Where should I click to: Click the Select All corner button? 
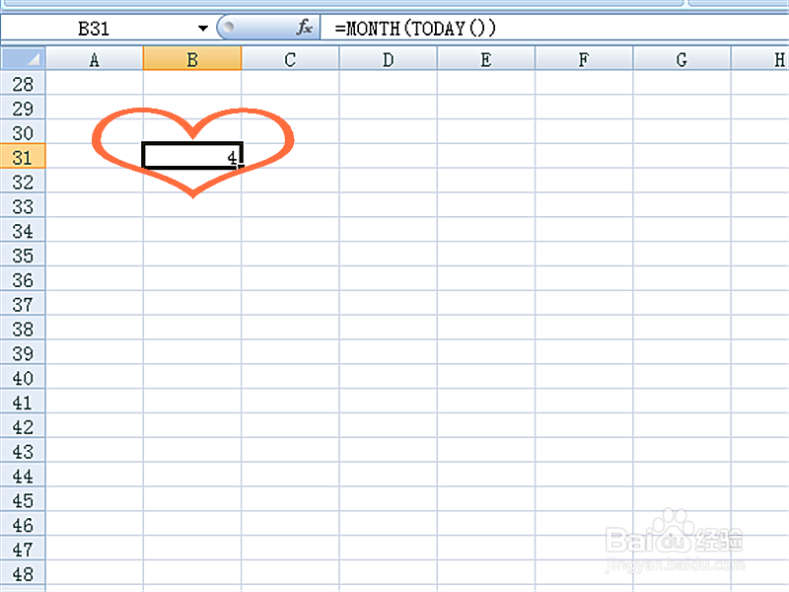[x=23, y=58]
